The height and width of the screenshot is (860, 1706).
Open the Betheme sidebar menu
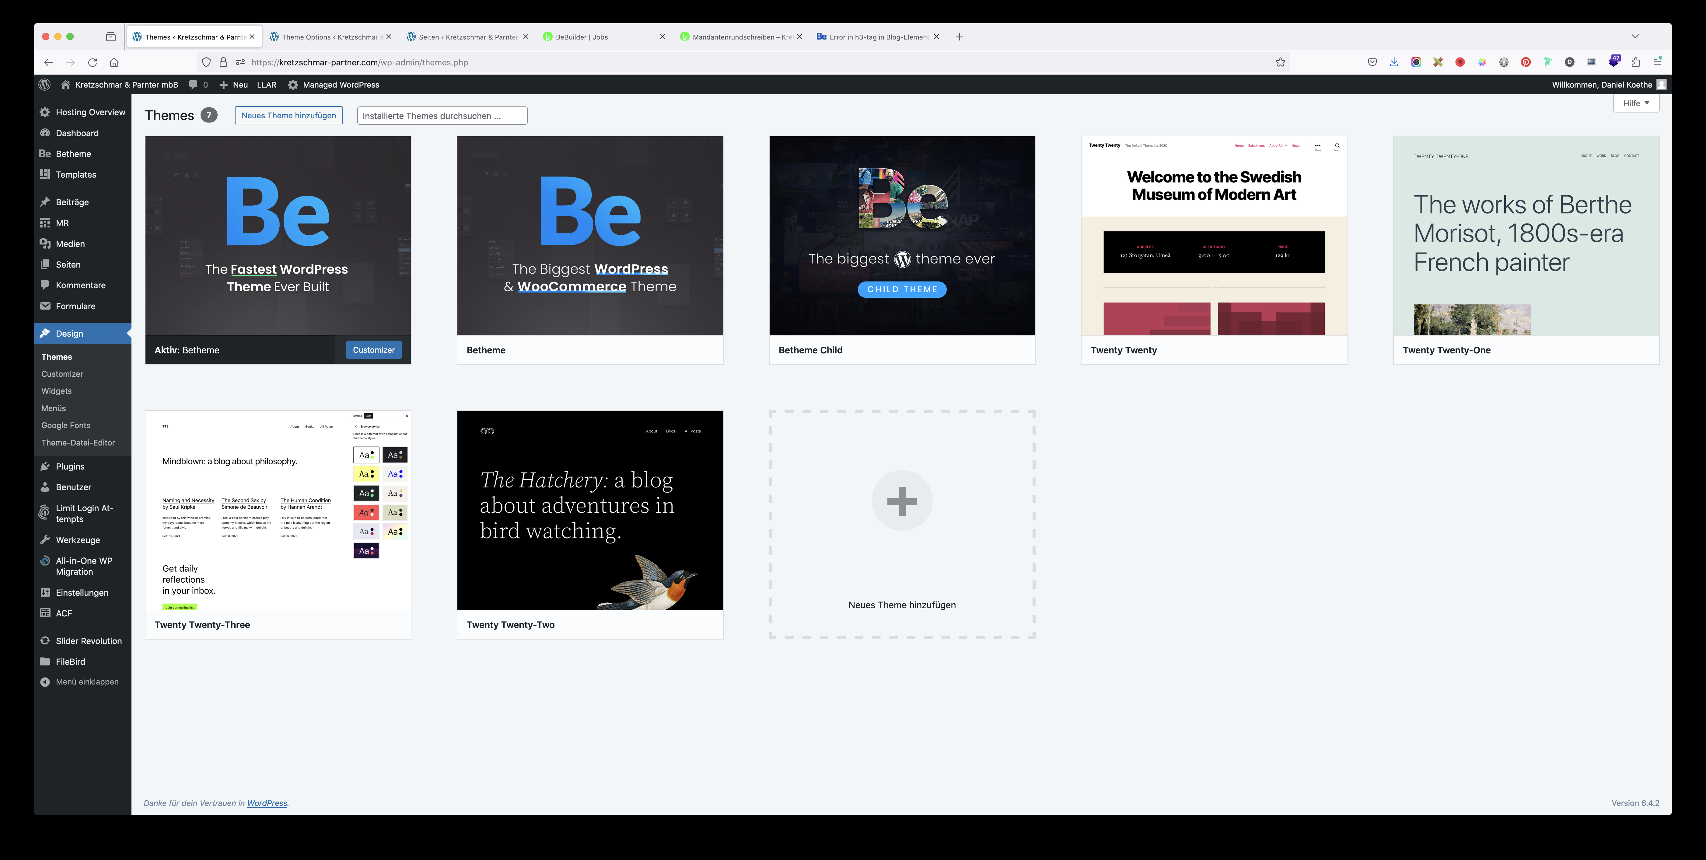pos(83,154)
